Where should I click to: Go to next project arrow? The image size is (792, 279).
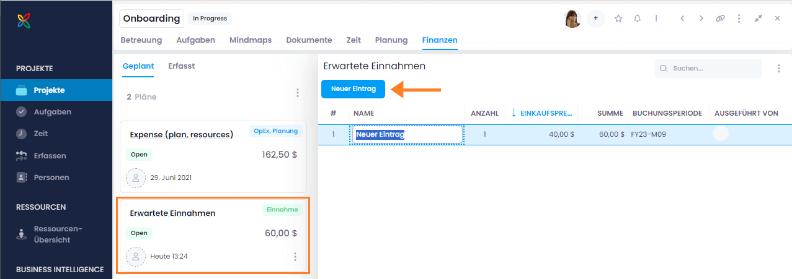[701, 19]
